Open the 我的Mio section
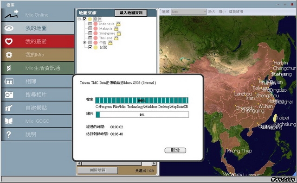 click(x=38, y=55)
